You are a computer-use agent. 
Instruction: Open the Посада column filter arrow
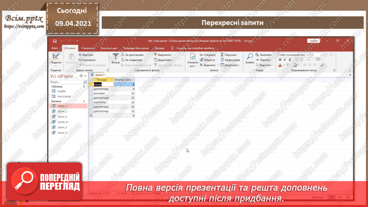pos(112,80)
